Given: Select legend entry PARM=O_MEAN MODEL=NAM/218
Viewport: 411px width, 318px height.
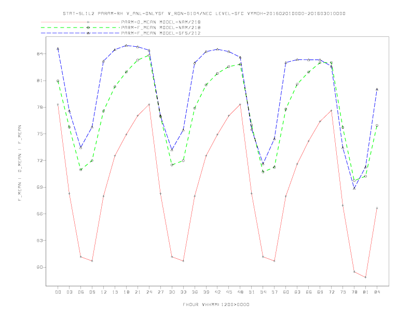Looking at the screenshot, I should click(161, 22).
